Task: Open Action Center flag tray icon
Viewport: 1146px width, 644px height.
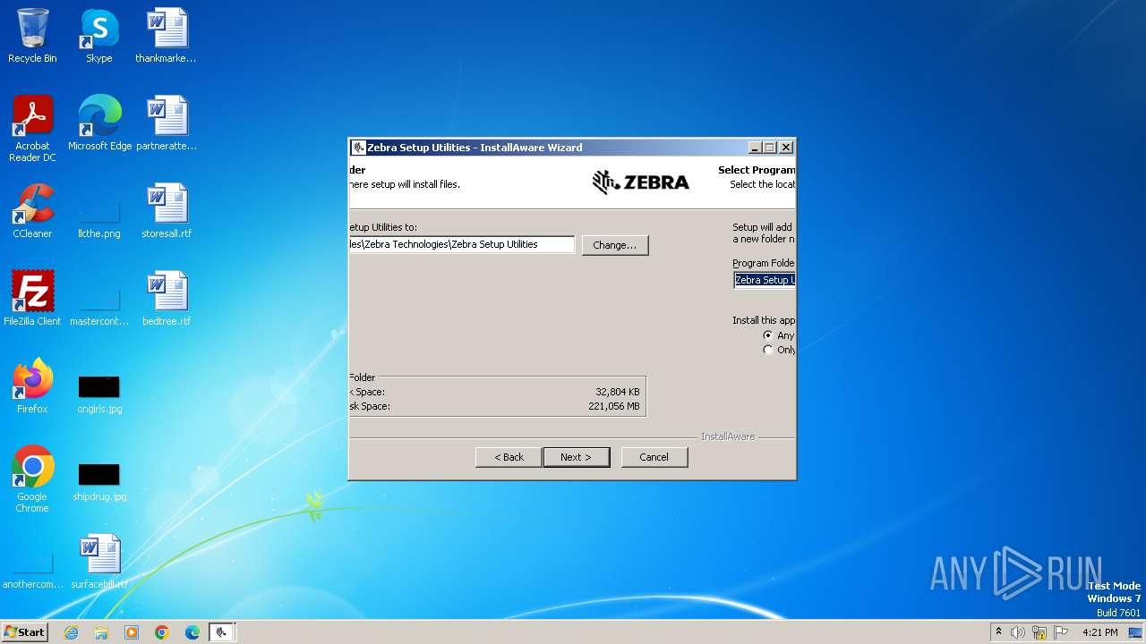Action: point(1061,632)
